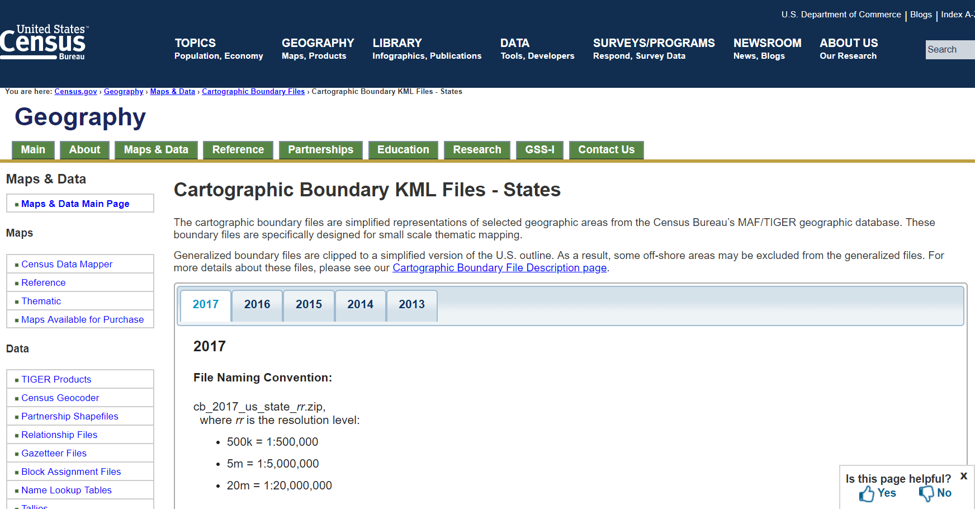Go to Census.gov breadcrumb
The width and height of the screenshot is (975, 509).
tap(75, 92)
